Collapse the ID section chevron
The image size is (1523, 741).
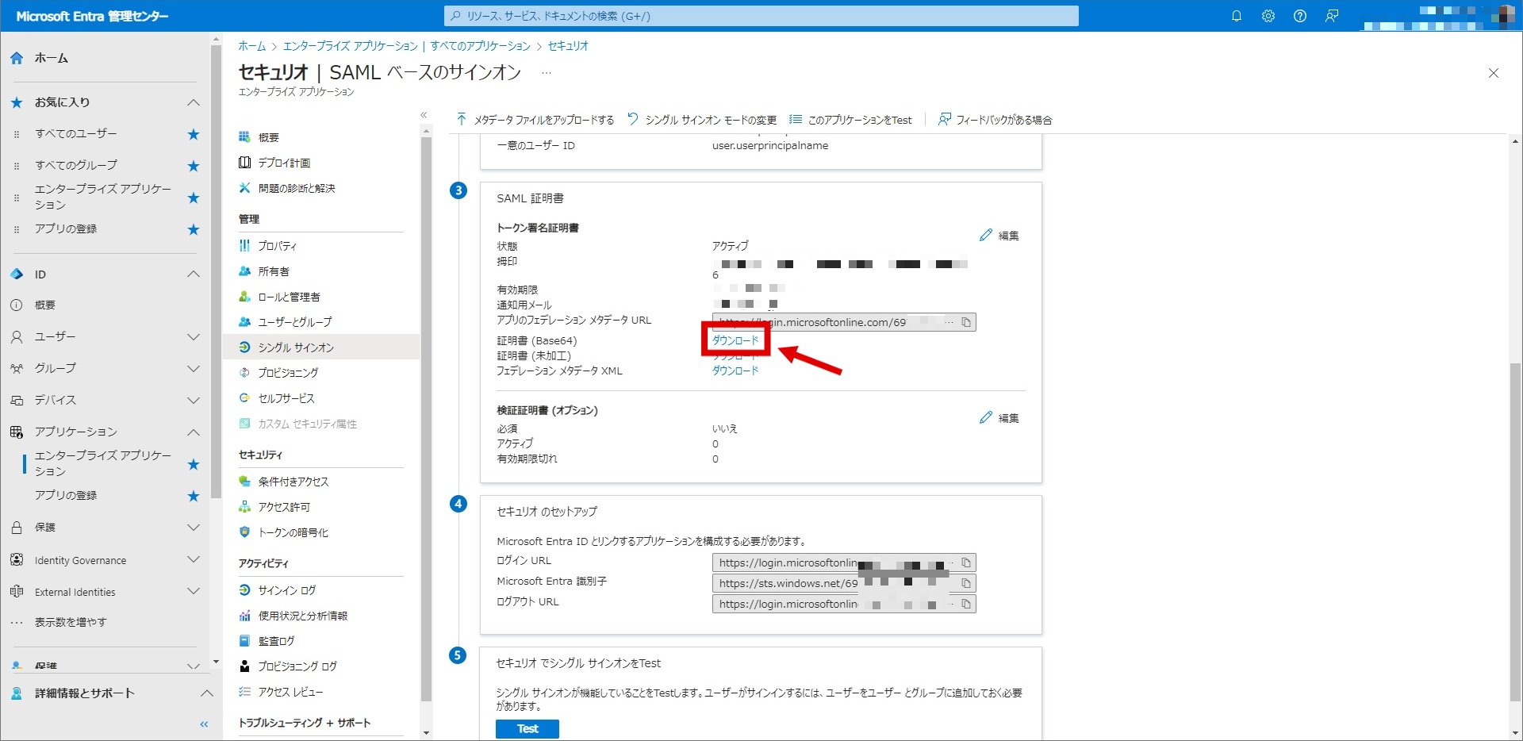(193, 275)
